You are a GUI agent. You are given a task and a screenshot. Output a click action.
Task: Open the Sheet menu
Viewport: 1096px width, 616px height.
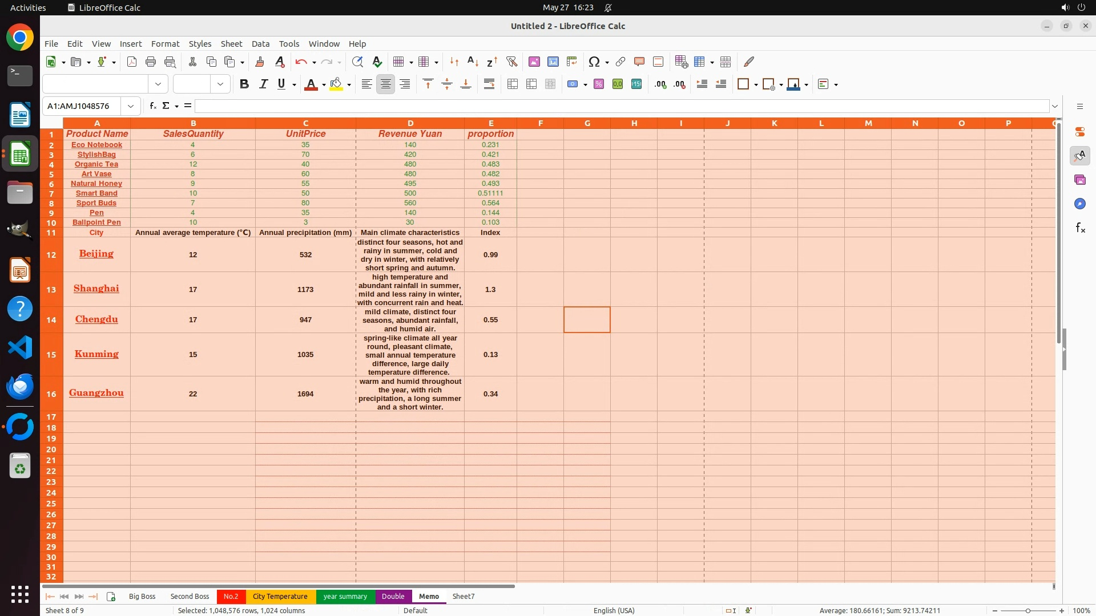tap(231, 44)
